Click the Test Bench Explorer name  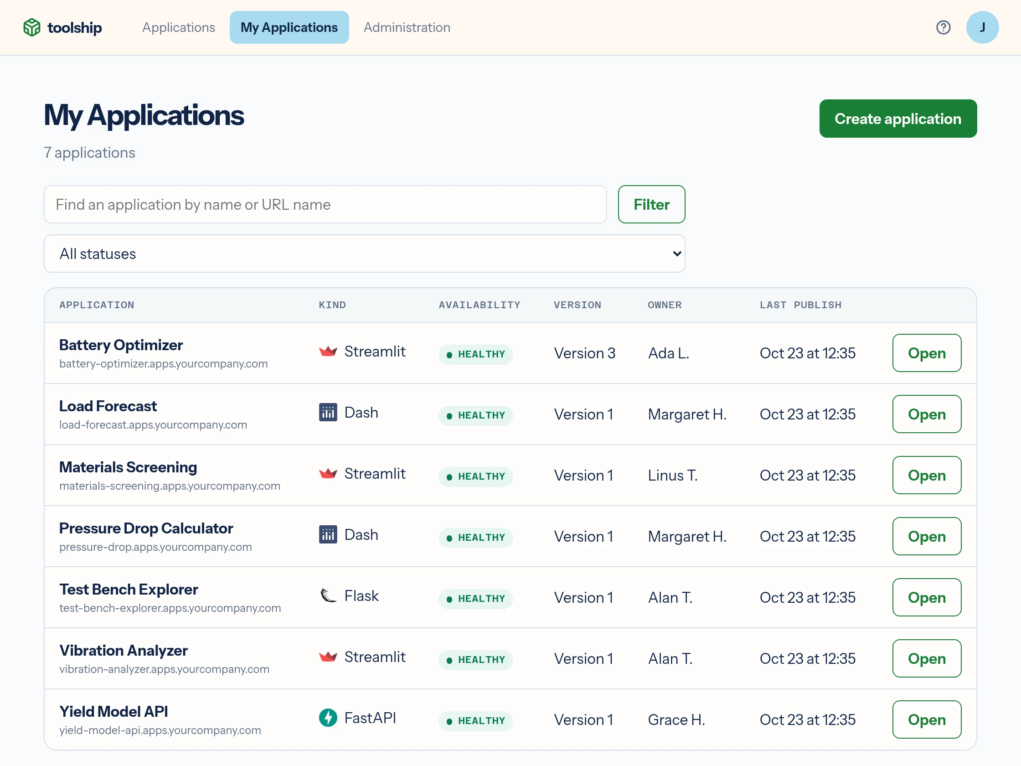(129, 590)
